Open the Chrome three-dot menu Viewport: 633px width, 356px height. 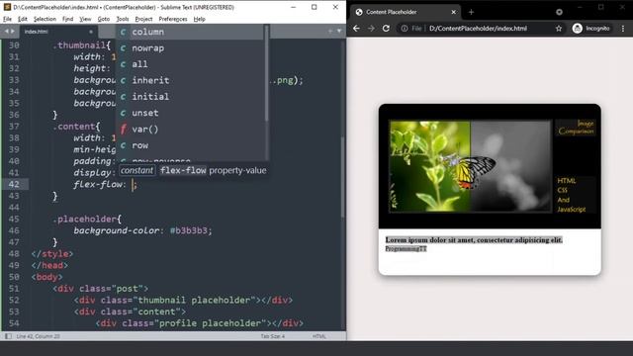(623, 29)
